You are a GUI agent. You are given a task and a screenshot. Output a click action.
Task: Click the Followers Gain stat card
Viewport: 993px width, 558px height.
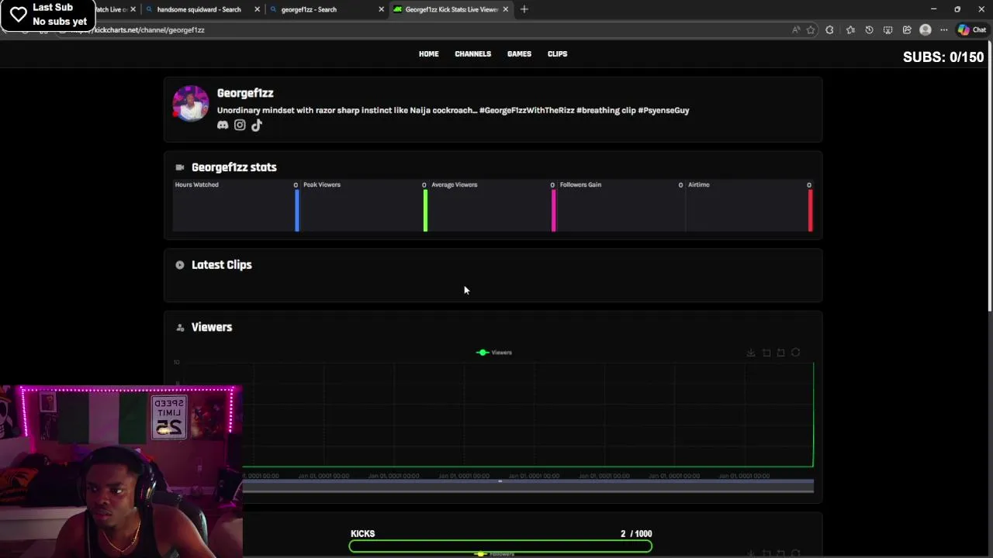621,206
